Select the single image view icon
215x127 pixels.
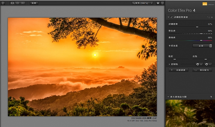pos(12,3)
